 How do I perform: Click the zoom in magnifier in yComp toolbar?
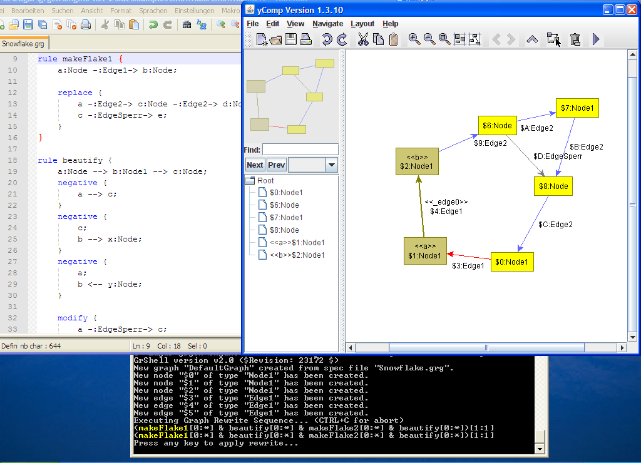coord(414,39)
